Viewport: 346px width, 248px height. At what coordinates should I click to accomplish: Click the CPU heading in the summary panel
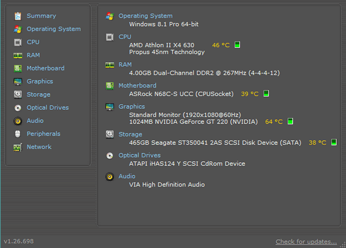[125, 37]
